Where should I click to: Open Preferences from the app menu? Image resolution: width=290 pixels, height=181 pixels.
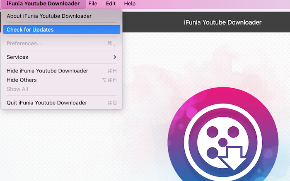(24, 43)
